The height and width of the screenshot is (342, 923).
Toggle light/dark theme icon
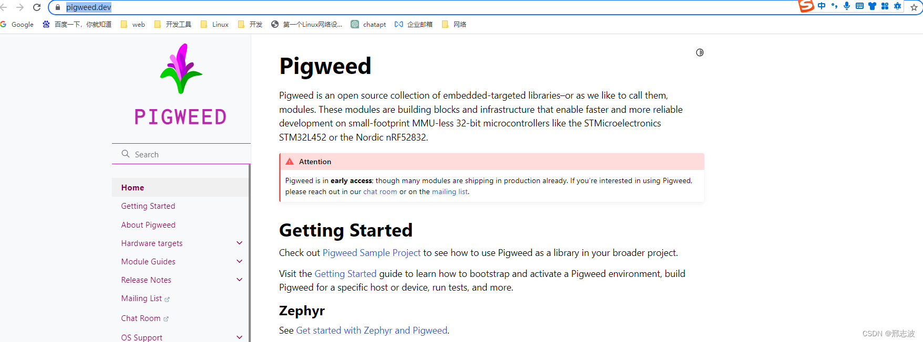(700, 52)
